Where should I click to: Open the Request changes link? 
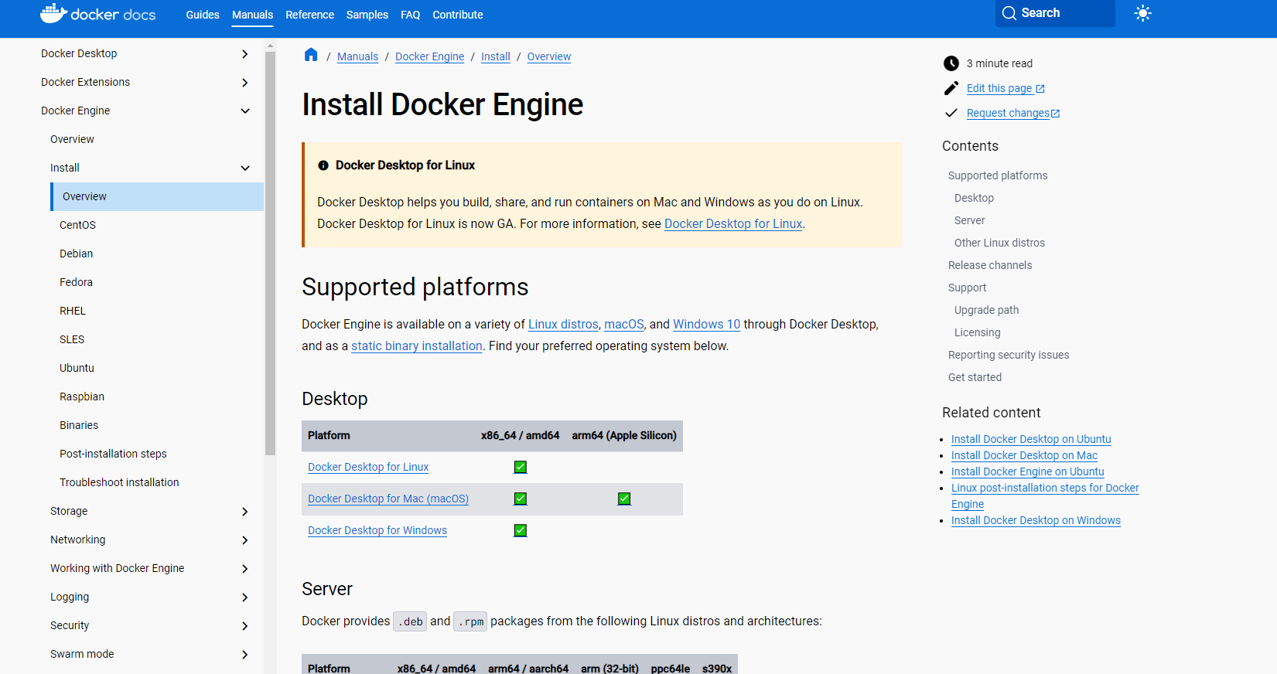click(x=1008, y=113)
